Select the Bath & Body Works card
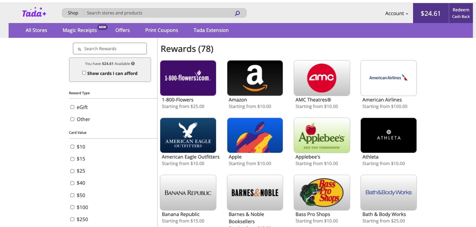This screenshot has width=476, height=227. (x=388, y=192)
